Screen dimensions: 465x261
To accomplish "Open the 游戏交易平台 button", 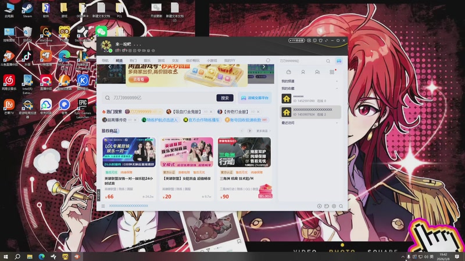I will 255,98.
